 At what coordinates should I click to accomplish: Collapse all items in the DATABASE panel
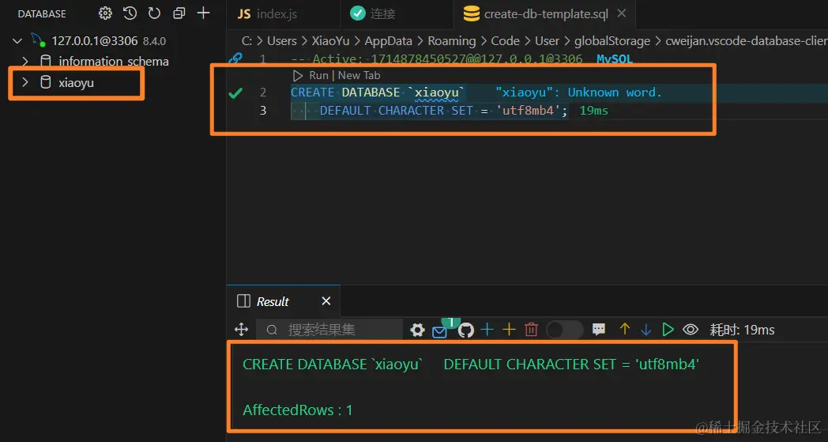click(x=179, y=13)
